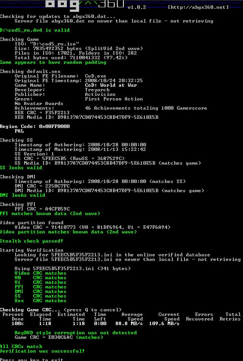The width and height of the screenshot is (243, 361).
Task: Click the Publisher value Activision
Action: [100, 94]
